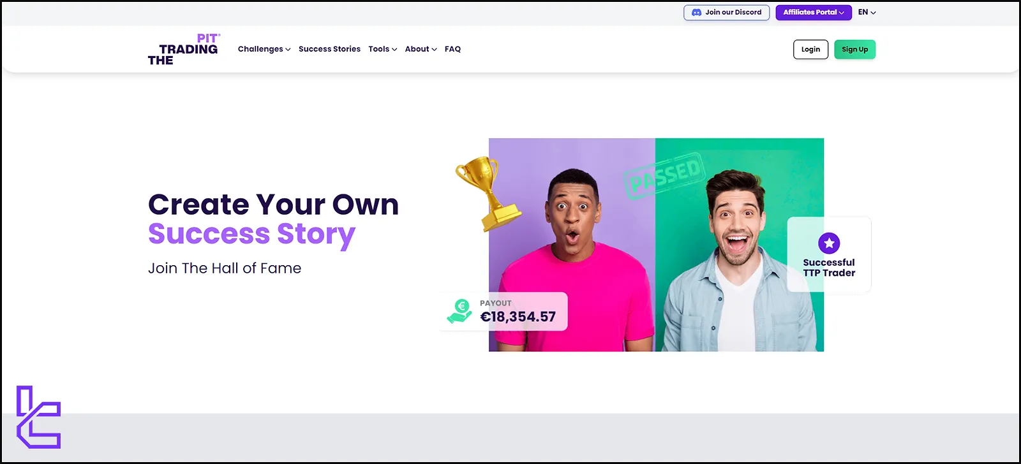Click the Discord icon in top bar

[696, 12]
